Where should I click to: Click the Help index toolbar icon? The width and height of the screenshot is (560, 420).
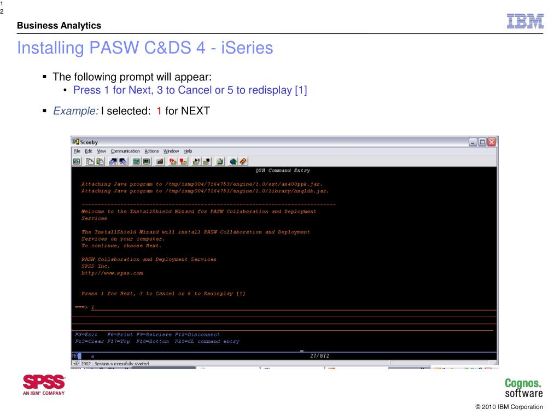click(243, 161)
